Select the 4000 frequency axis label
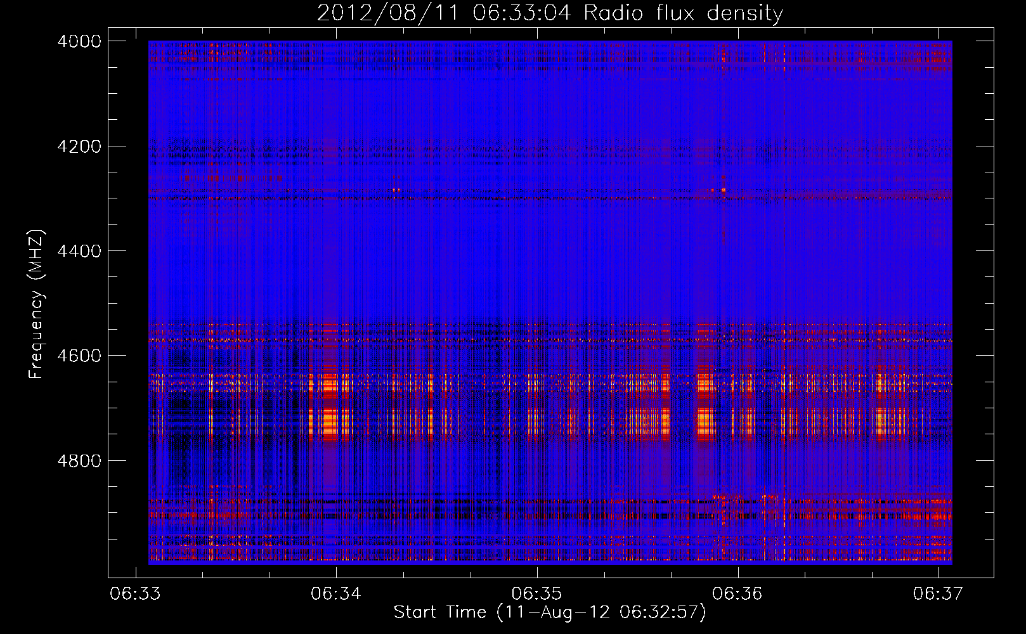 (x=79, y=41)
